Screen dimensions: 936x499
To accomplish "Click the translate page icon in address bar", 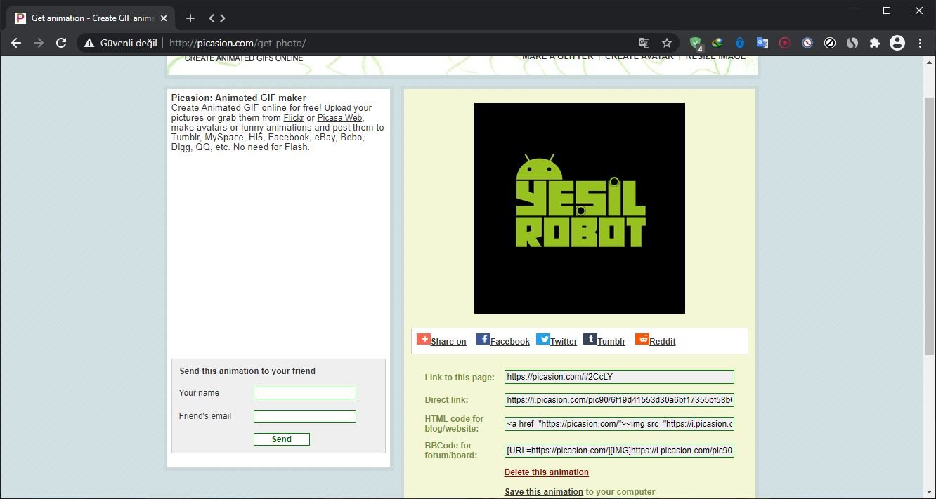I will click(644, 43).
